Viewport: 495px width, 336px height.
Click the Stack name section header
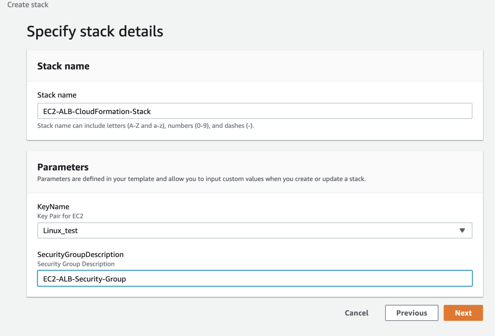[x=63, y=66]
